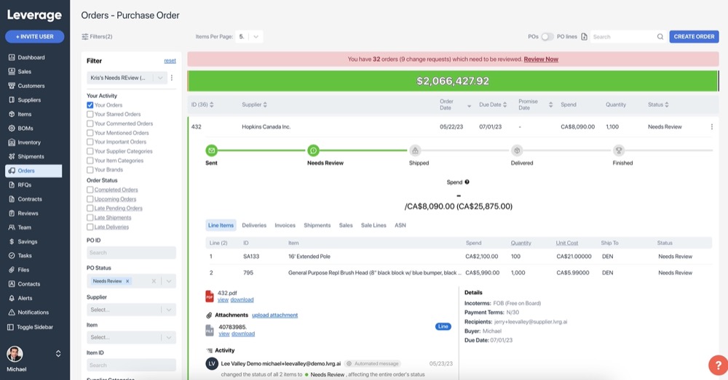Open BOMs section icon
The image size is (728, 380).
point(12,128)
